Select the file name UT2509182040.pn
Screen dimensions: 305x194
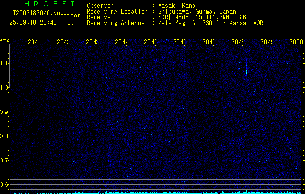(x=34, y=13)
